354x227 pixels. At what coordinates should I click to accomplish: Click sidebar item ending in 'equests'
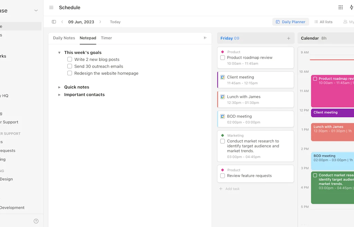8,150
